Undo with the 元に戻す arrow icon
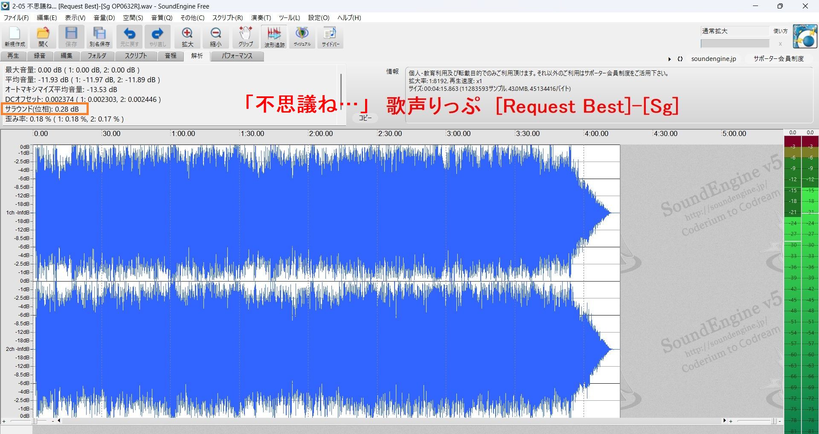This screenshot has height=434, width=819. [129, 37]
